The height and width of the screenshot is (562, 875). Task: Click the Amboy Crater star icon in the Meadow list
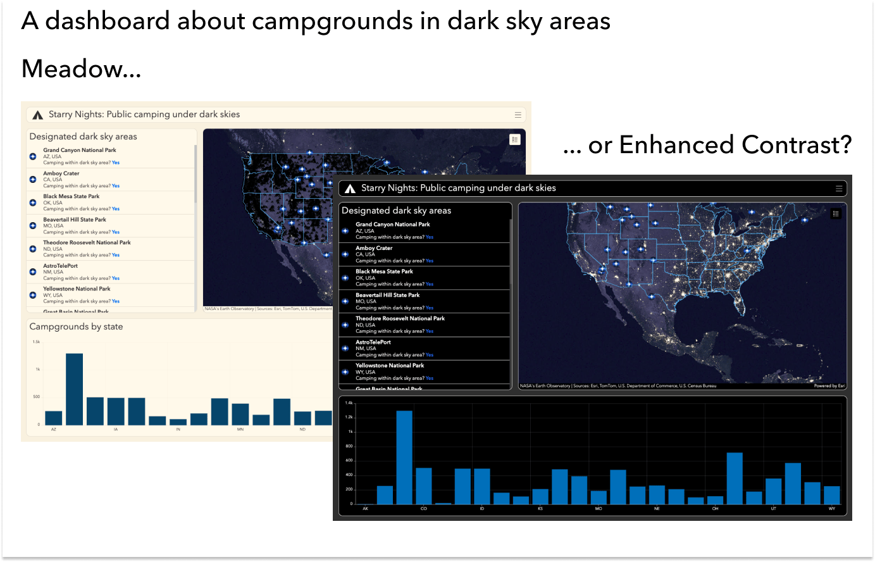(33, 179)
